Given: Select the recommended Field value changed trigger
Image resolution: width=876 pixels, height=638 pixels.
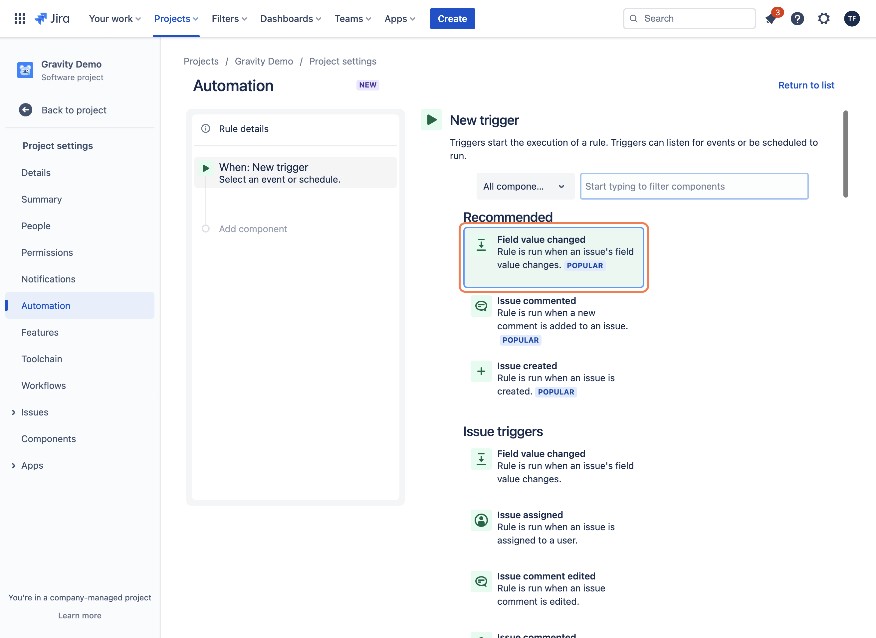Looking at the screenshot, I should point(553,257).
